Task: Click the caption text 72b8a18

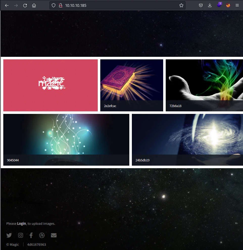Action: pyautogui.click(x=175, y=106)
